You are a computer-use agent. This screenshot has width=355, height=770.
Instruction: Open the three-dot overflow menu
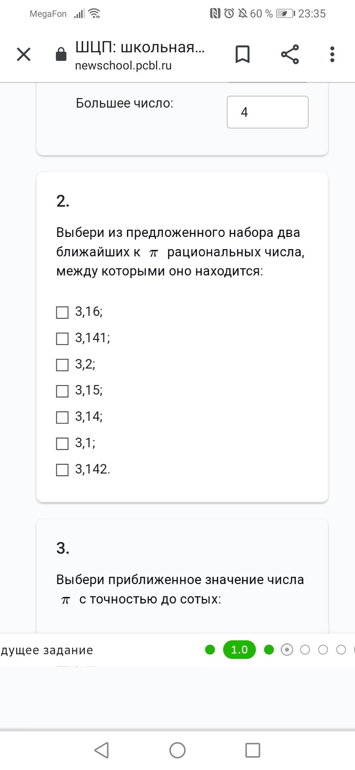pos(332,54)
